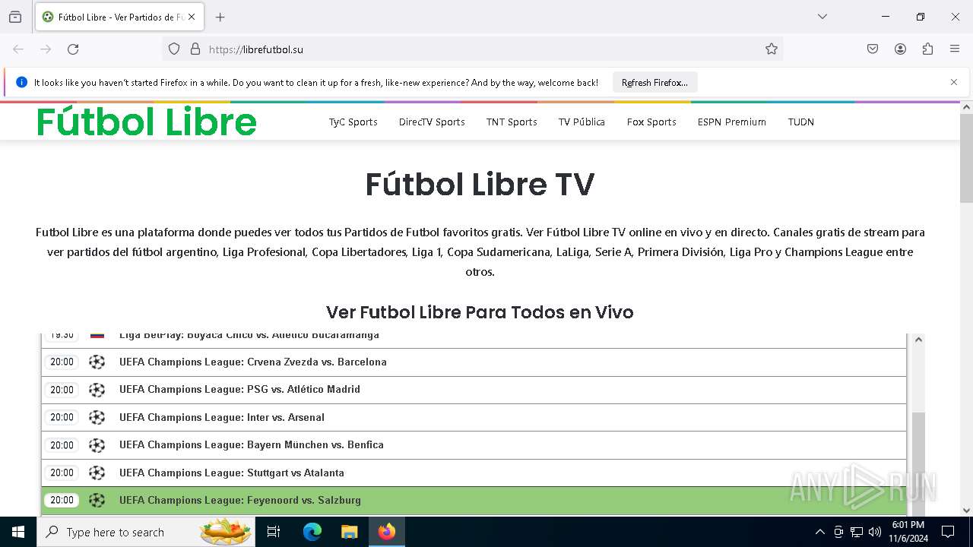Open the 6:01 PM clock calendar
The width and height of the screenshot is (973, 547).
[x=908, y=532]
